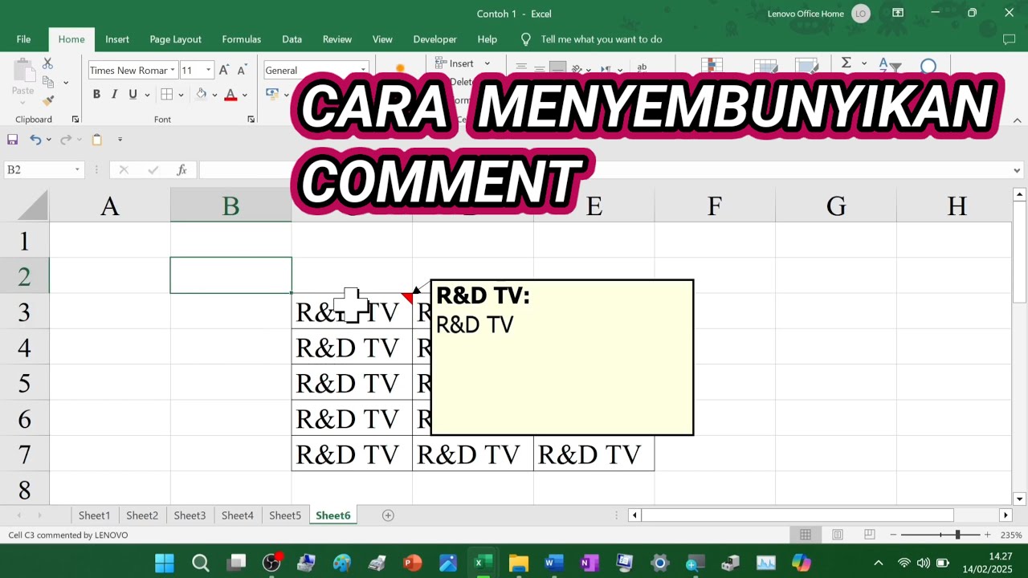The image size is (1028, 578).
Task: Toggle Wrap Text ab icon
Action: (x=642, y=68)
